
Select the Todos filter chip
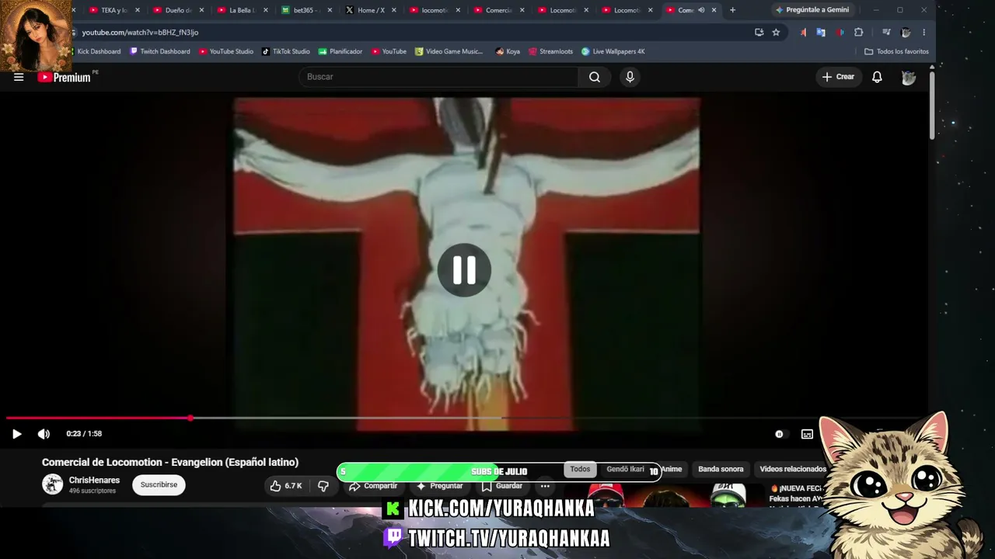[x=580, y=469]
